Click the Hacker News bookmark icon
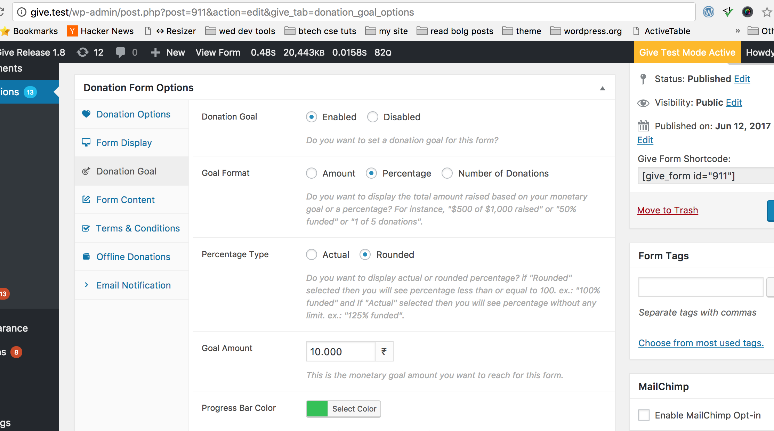 [x=72, y=31]
